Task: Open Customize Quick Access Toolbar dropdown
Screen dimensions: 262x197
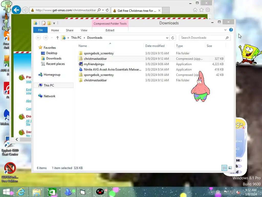Action: click(54, 23)
